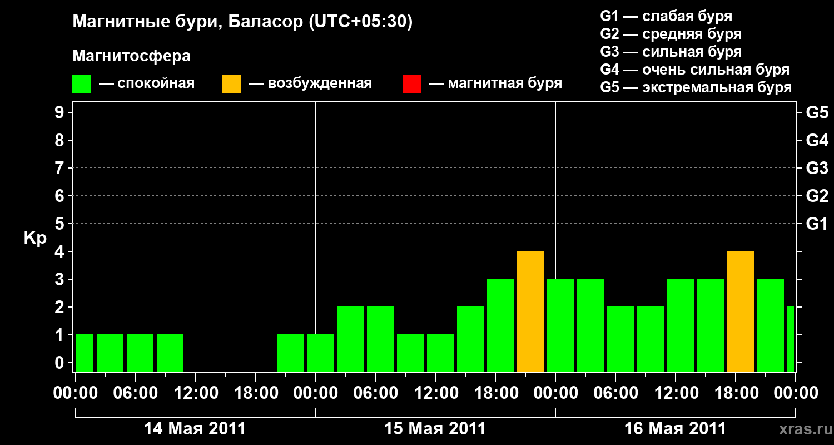
Task: Click the chart title 'Магнитные бури, Баласор (UTC+05:30)'
Action: coord(242,23)
